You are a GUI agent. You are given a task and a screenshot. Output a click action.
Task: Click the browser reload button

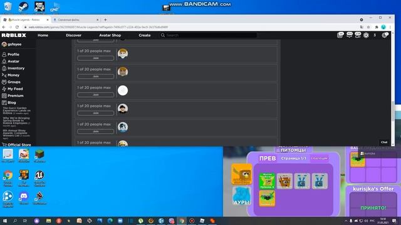[17, 27]
